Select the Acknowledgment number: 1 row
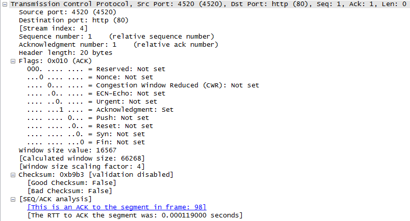 pyautogui.click(x=118, y=45)
